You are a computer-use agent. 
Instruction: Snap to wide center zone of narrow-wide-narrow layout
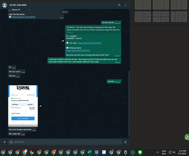179,17
